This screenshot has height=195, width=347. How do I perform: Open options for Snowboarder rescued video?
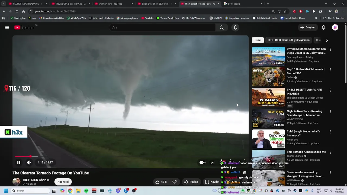pyautogui.click(x=330, y=173)
